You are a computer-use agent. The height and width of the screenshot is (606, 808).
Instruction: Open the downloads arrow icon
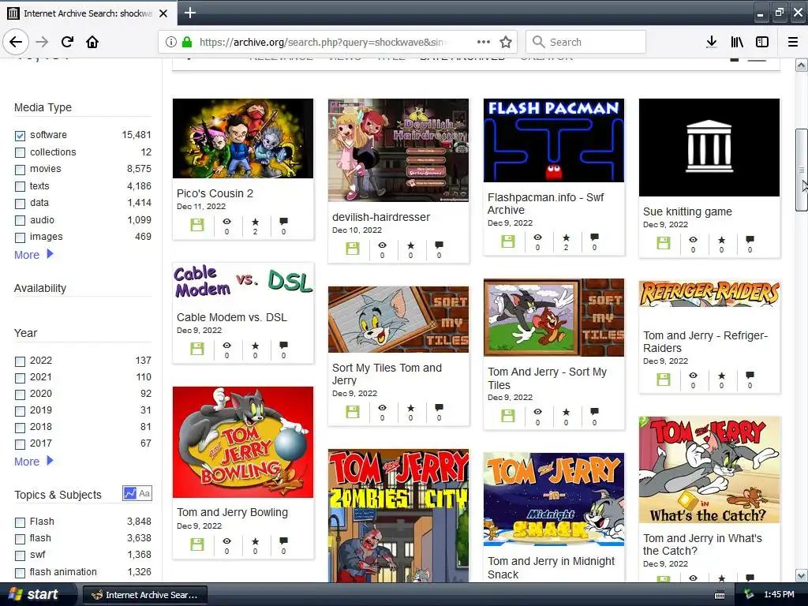pyautogui.click(x=711, y=42)
